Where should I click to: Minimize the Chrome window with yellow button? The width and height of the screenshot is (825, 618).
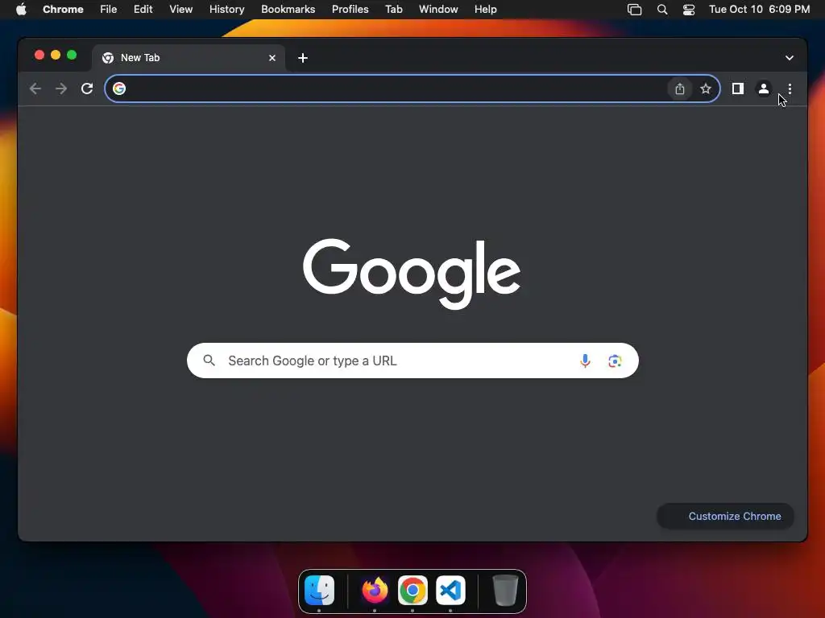pyautogui.click(x=56, y=56)
